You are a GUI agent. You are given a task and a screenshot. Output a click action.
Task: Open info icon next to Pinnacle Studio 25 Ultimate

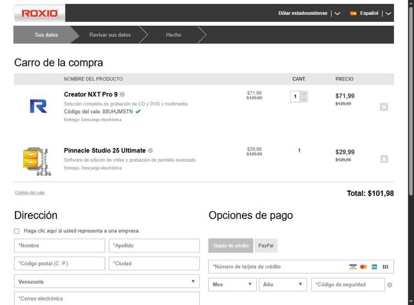pyautogui.click(x=150, y=151)
